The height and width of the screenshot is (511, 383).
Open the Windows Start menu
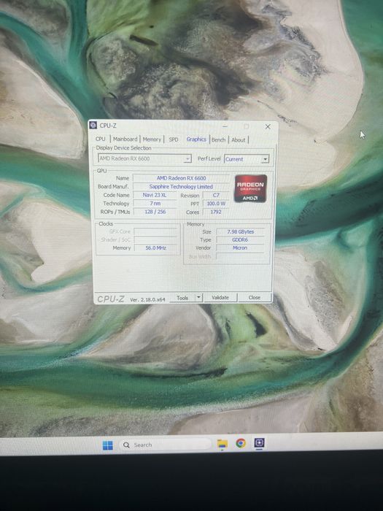pos(108,445)
